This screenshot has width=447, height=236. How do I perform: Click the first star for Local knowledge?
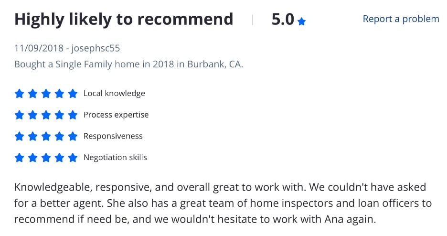[x=19, y=94]
